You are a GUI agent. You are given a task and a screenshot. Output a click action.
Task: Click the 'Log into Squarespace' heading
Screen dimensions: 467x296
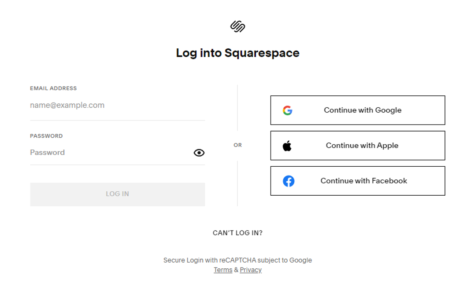(x=237, y=53)
